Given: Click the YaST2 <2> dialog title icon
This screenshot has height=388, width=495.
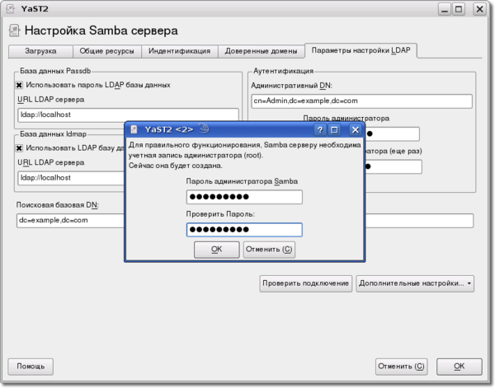Looking at the screenshot, I should coord(134,129).
